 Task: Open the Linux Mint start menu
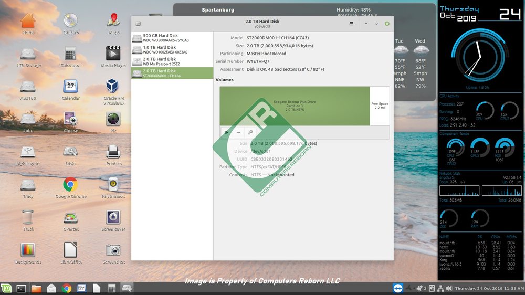click(x=6, y=288)
